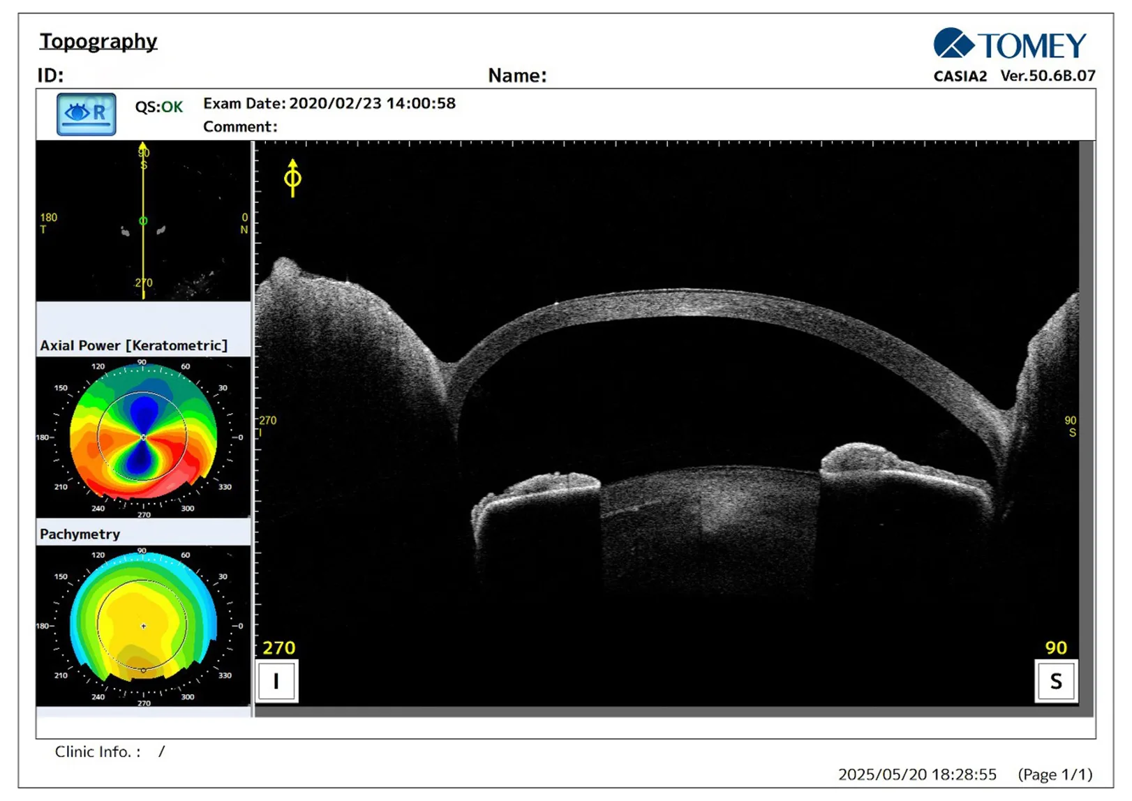Click the right eye (R) indicator icon
Image resolution: width=1132 pixels, height=801 pixels.
[87, 114]
